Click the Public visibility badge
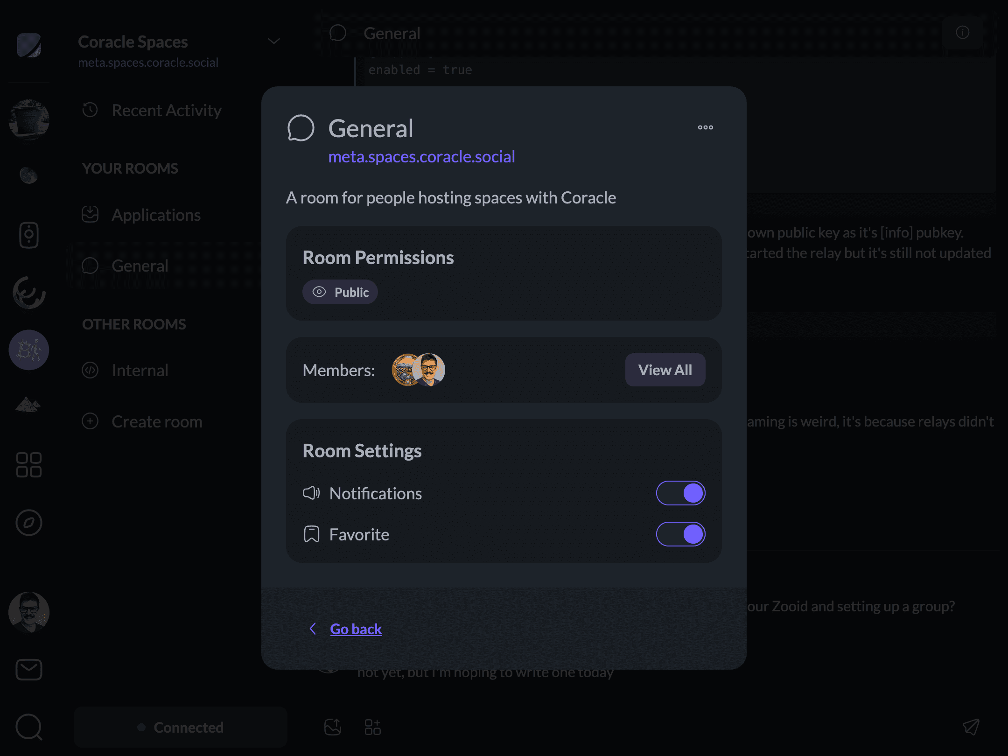This screenshot has height=756, width=1008. tap(340, 292)
